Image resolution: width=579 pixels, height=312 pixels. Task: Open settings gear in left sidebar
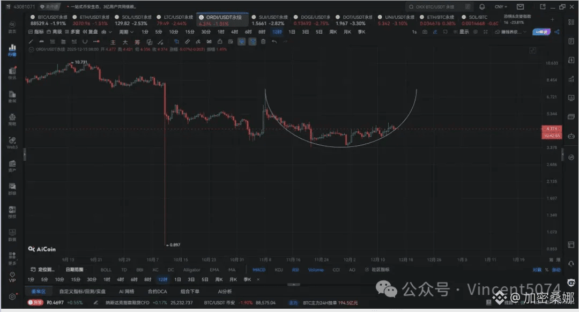point(12,296)
